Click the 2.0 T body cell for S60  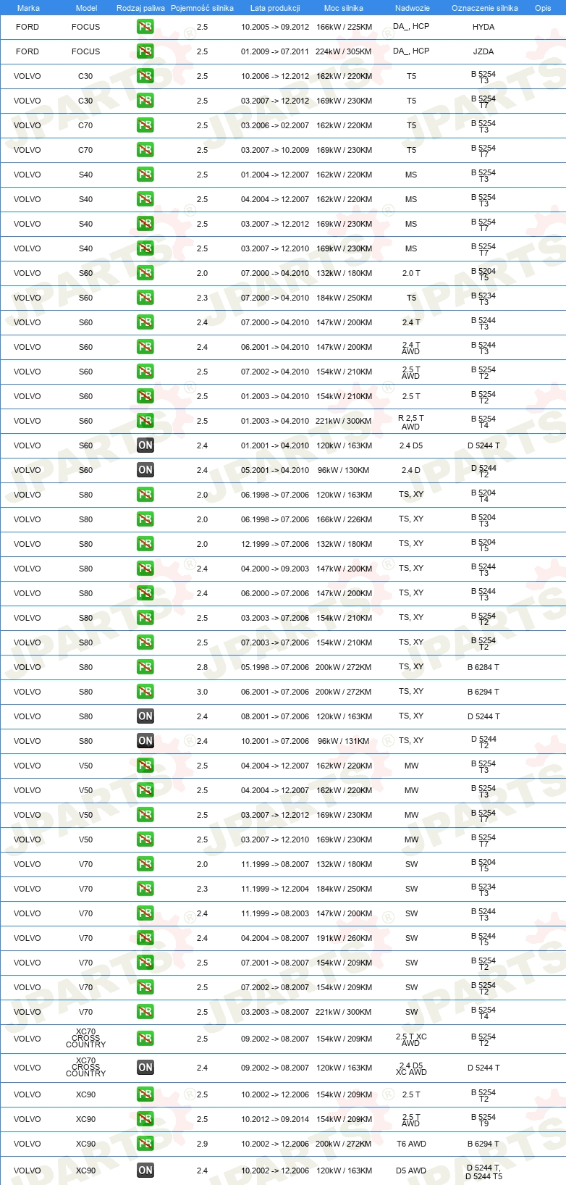(411, 273)
